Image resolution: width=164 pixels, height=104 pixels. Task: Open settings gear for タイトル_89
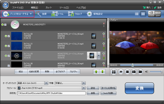[x=104, y=53]
